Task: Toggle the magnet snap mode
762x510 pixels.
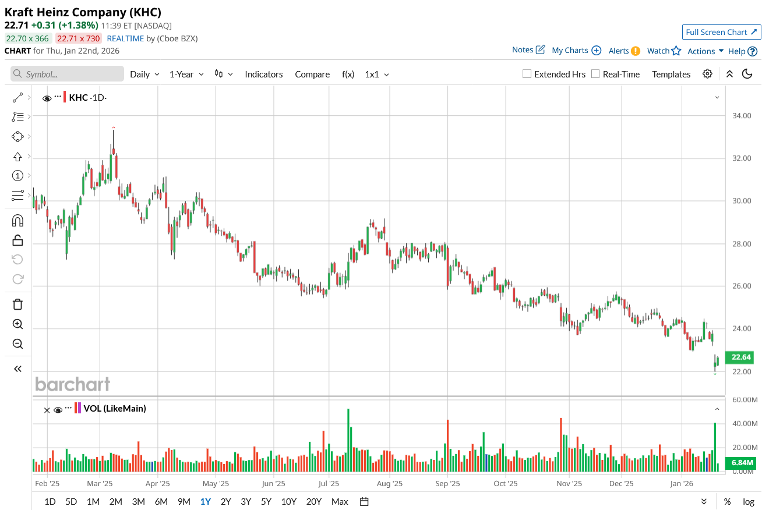Action: pos(17,221)
